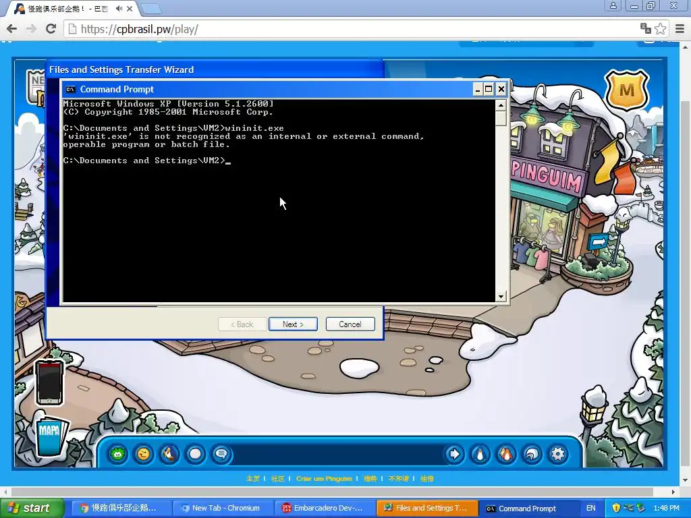Open the player card penguin icon
The width and height of the screenshot is (691, 518).
coord(480,454)
